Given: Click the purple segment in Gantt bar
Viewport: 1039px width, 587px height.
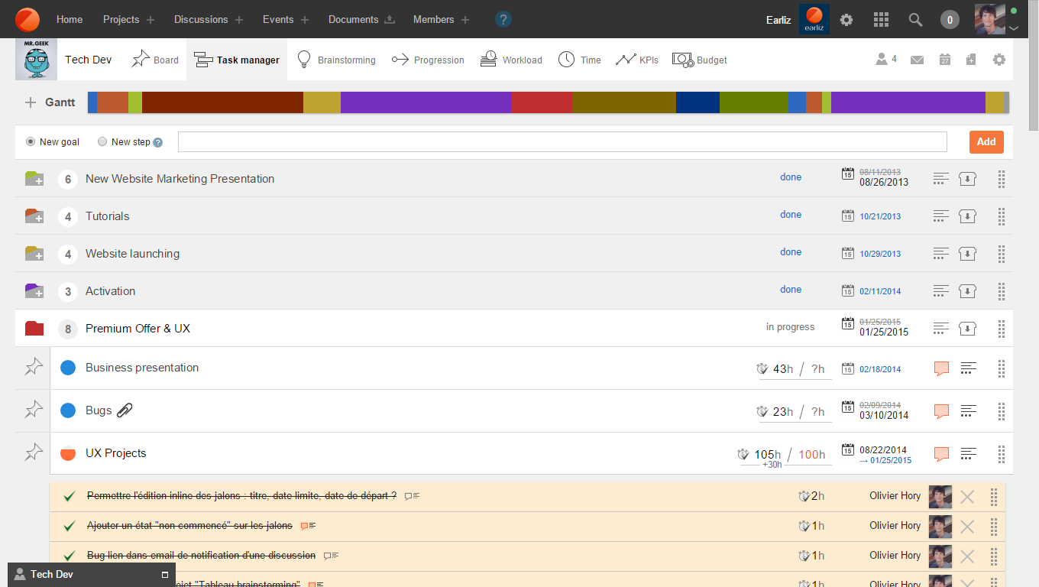Looking at the screenshot, I should coord(426,102).
